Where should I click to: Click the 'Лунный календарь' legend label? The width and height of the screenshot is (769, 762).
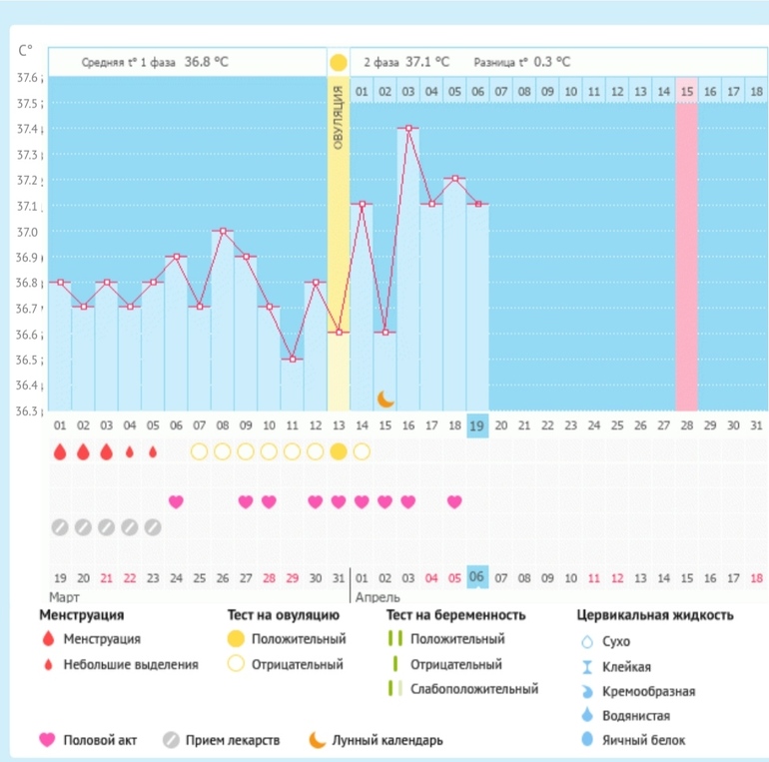387,740
